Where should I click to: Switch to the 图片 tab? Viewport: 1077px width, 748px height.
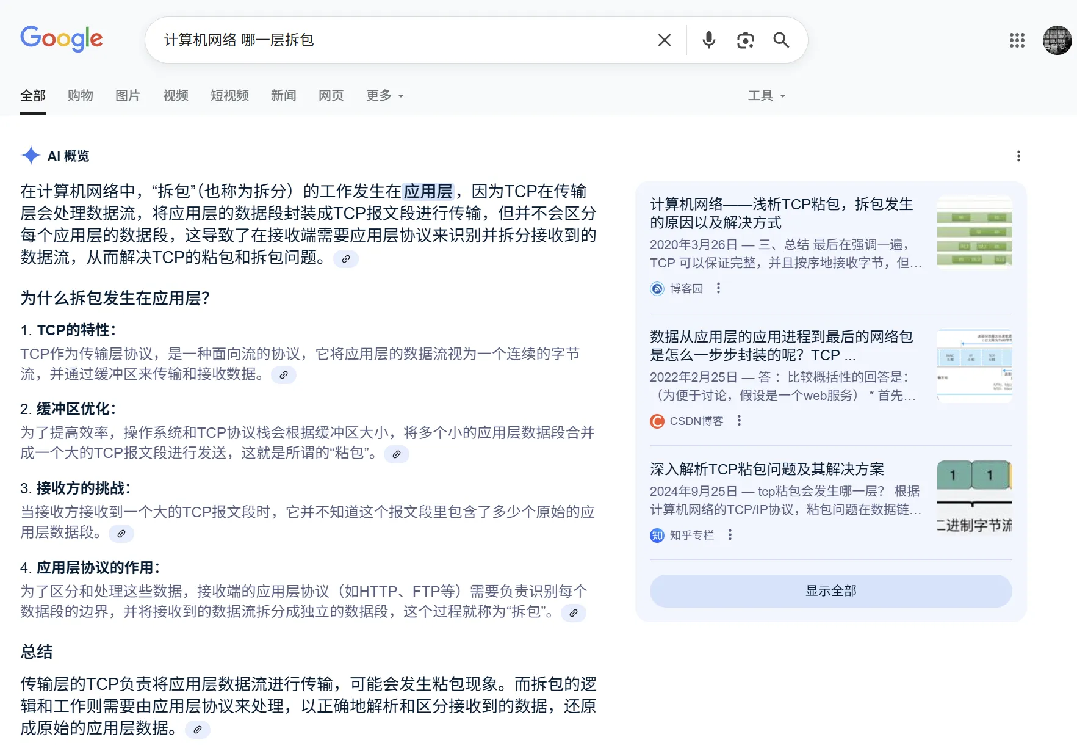point(128,96)
